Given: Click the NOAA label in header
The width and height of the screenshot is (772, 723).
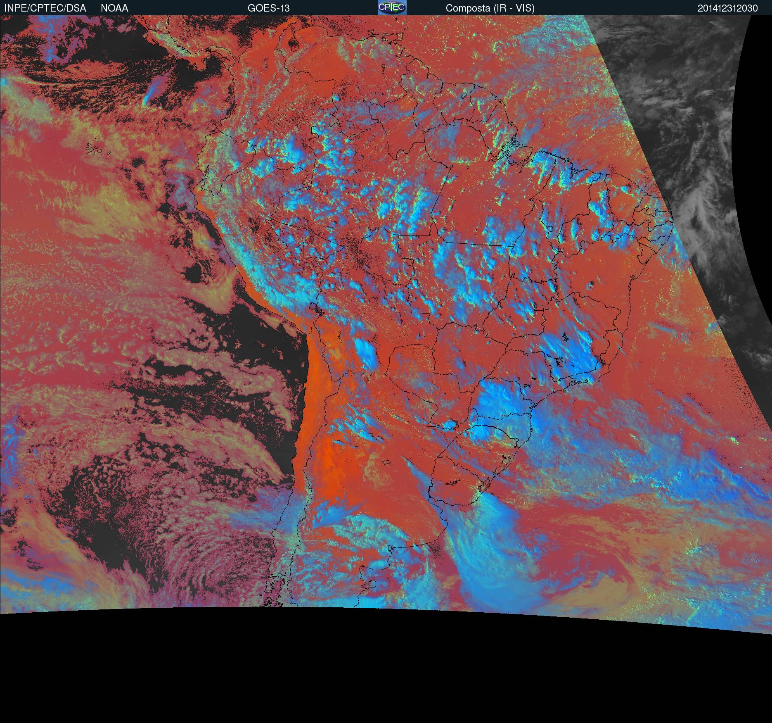Looking at the screenshot, I should pyautogui.click(x=114, y=8).
